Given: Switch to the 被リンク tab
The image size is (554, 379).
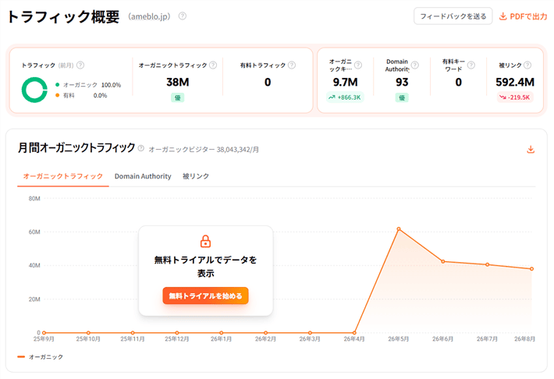Looking at the screenshot, I should [x=196, y=176].
